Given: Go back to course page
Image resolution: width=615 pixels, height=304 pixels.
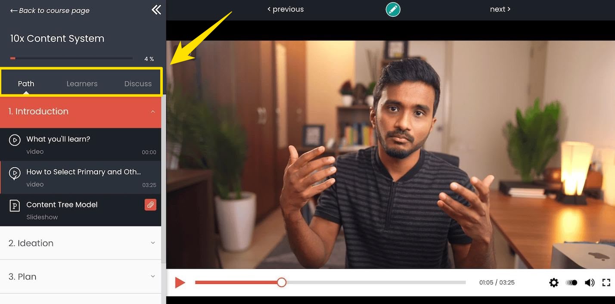Looking at the screenshot, I should 50,11.
